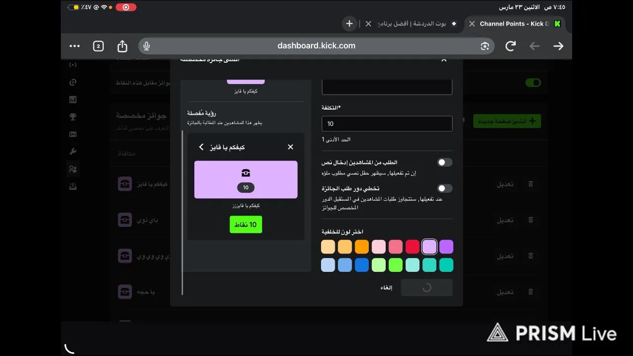Switch to the بوت الدردشة tab
Image resolution: width=633 pixels, height=356 pixels.
[412, 24]
